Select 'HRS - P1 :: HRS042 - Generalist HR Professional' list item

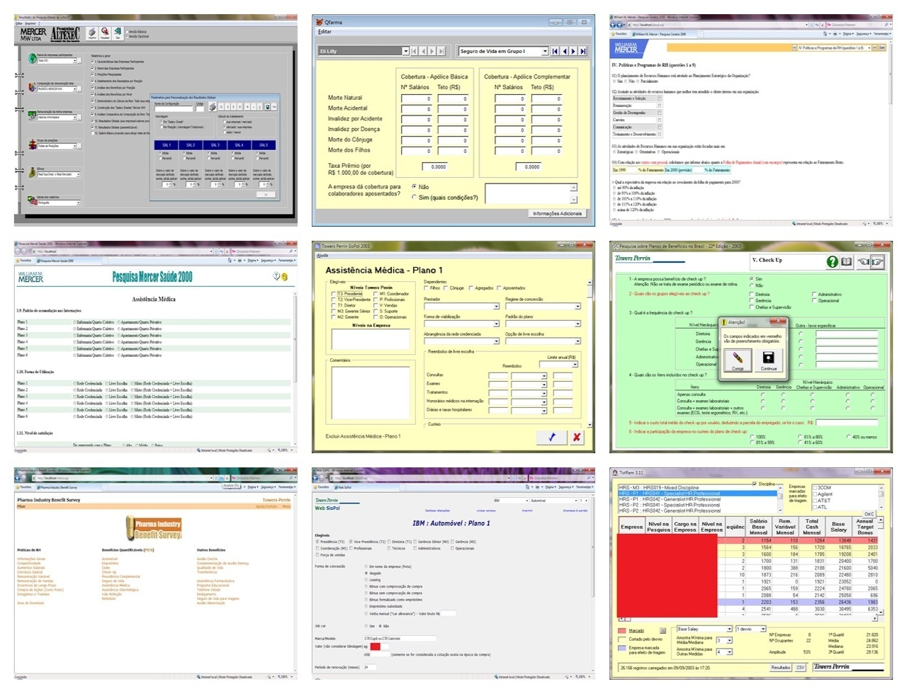click(670, 499)
